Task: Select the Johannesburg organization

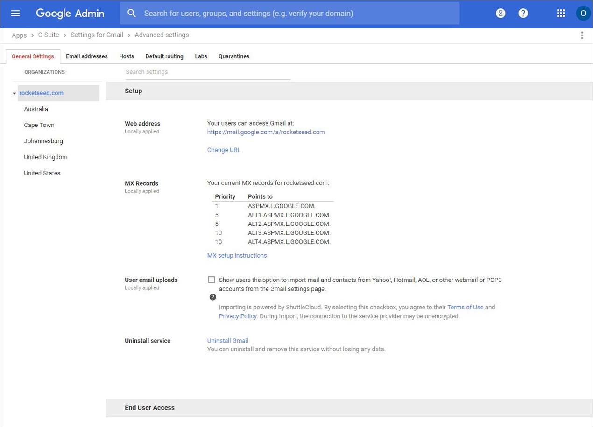Action: pyautogui.click(x=43, y=141)
